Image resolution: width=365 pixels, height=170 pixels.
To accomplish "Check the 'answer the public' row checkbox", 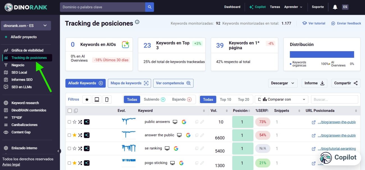I will (x=69, y=135).
